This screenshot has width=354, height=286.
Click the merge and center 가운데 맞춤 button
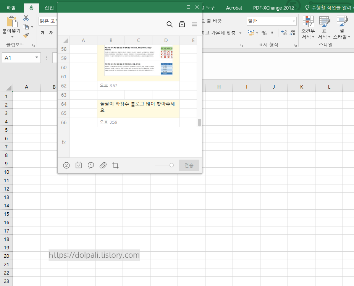click(x=219, y=33)
